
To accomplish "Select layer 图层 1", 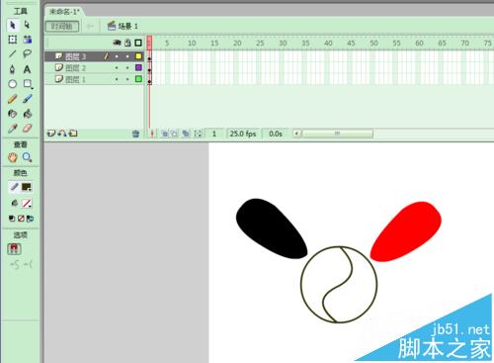I will 76,79.
